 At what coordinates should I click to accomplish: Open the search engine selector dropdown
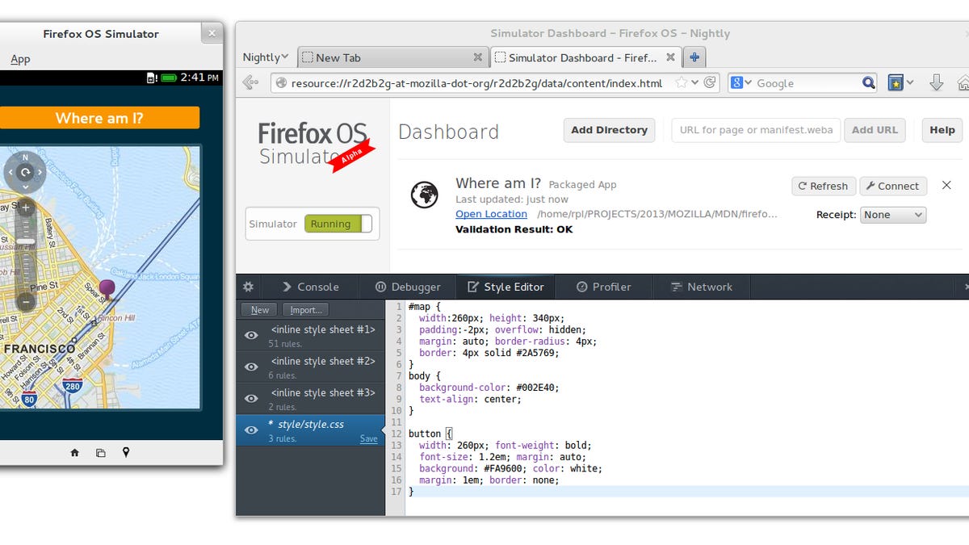[x=746, y=82]
